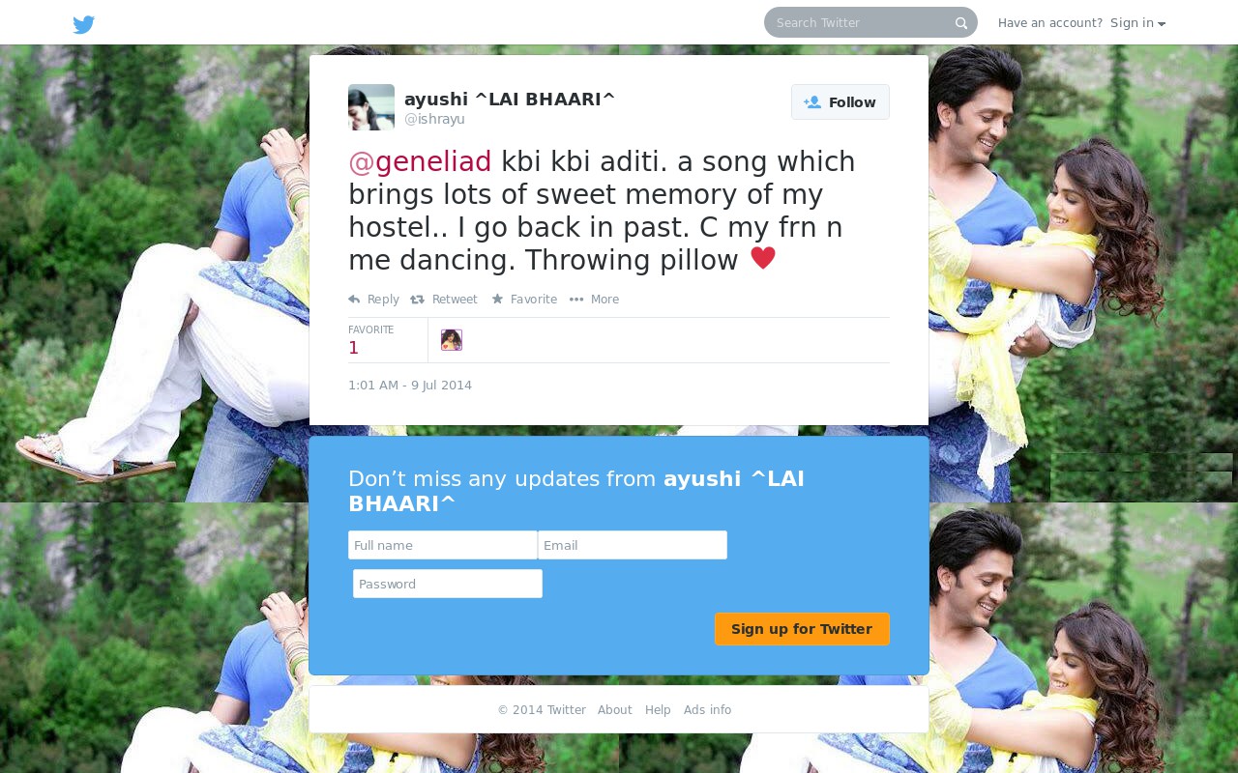Open the More options ellipsis
Viewport: 1238px width, 773px height.
(x=576, y=300)
